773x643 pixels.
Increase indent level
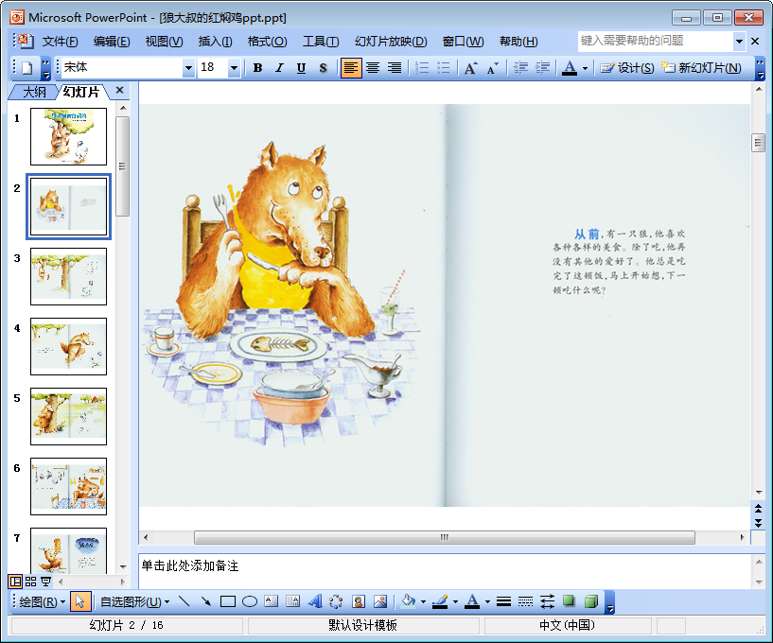pyautogui.click(x=543, y=67)
